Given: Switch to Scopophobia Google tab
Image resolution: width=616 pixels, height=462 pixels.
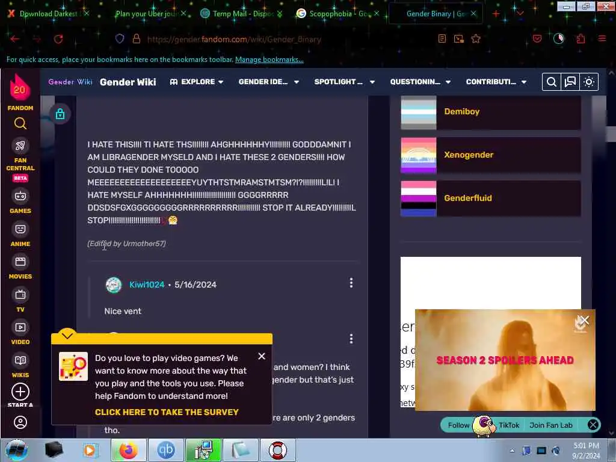Looking at the screenshot, I should [x=338, y=14].
